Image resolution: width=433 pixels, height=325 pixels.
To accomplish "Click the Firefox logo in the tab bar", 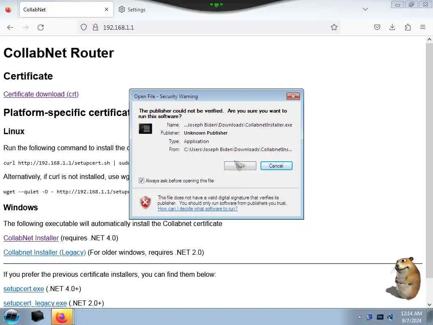I will pyautogui.click(x=8, y=9).
